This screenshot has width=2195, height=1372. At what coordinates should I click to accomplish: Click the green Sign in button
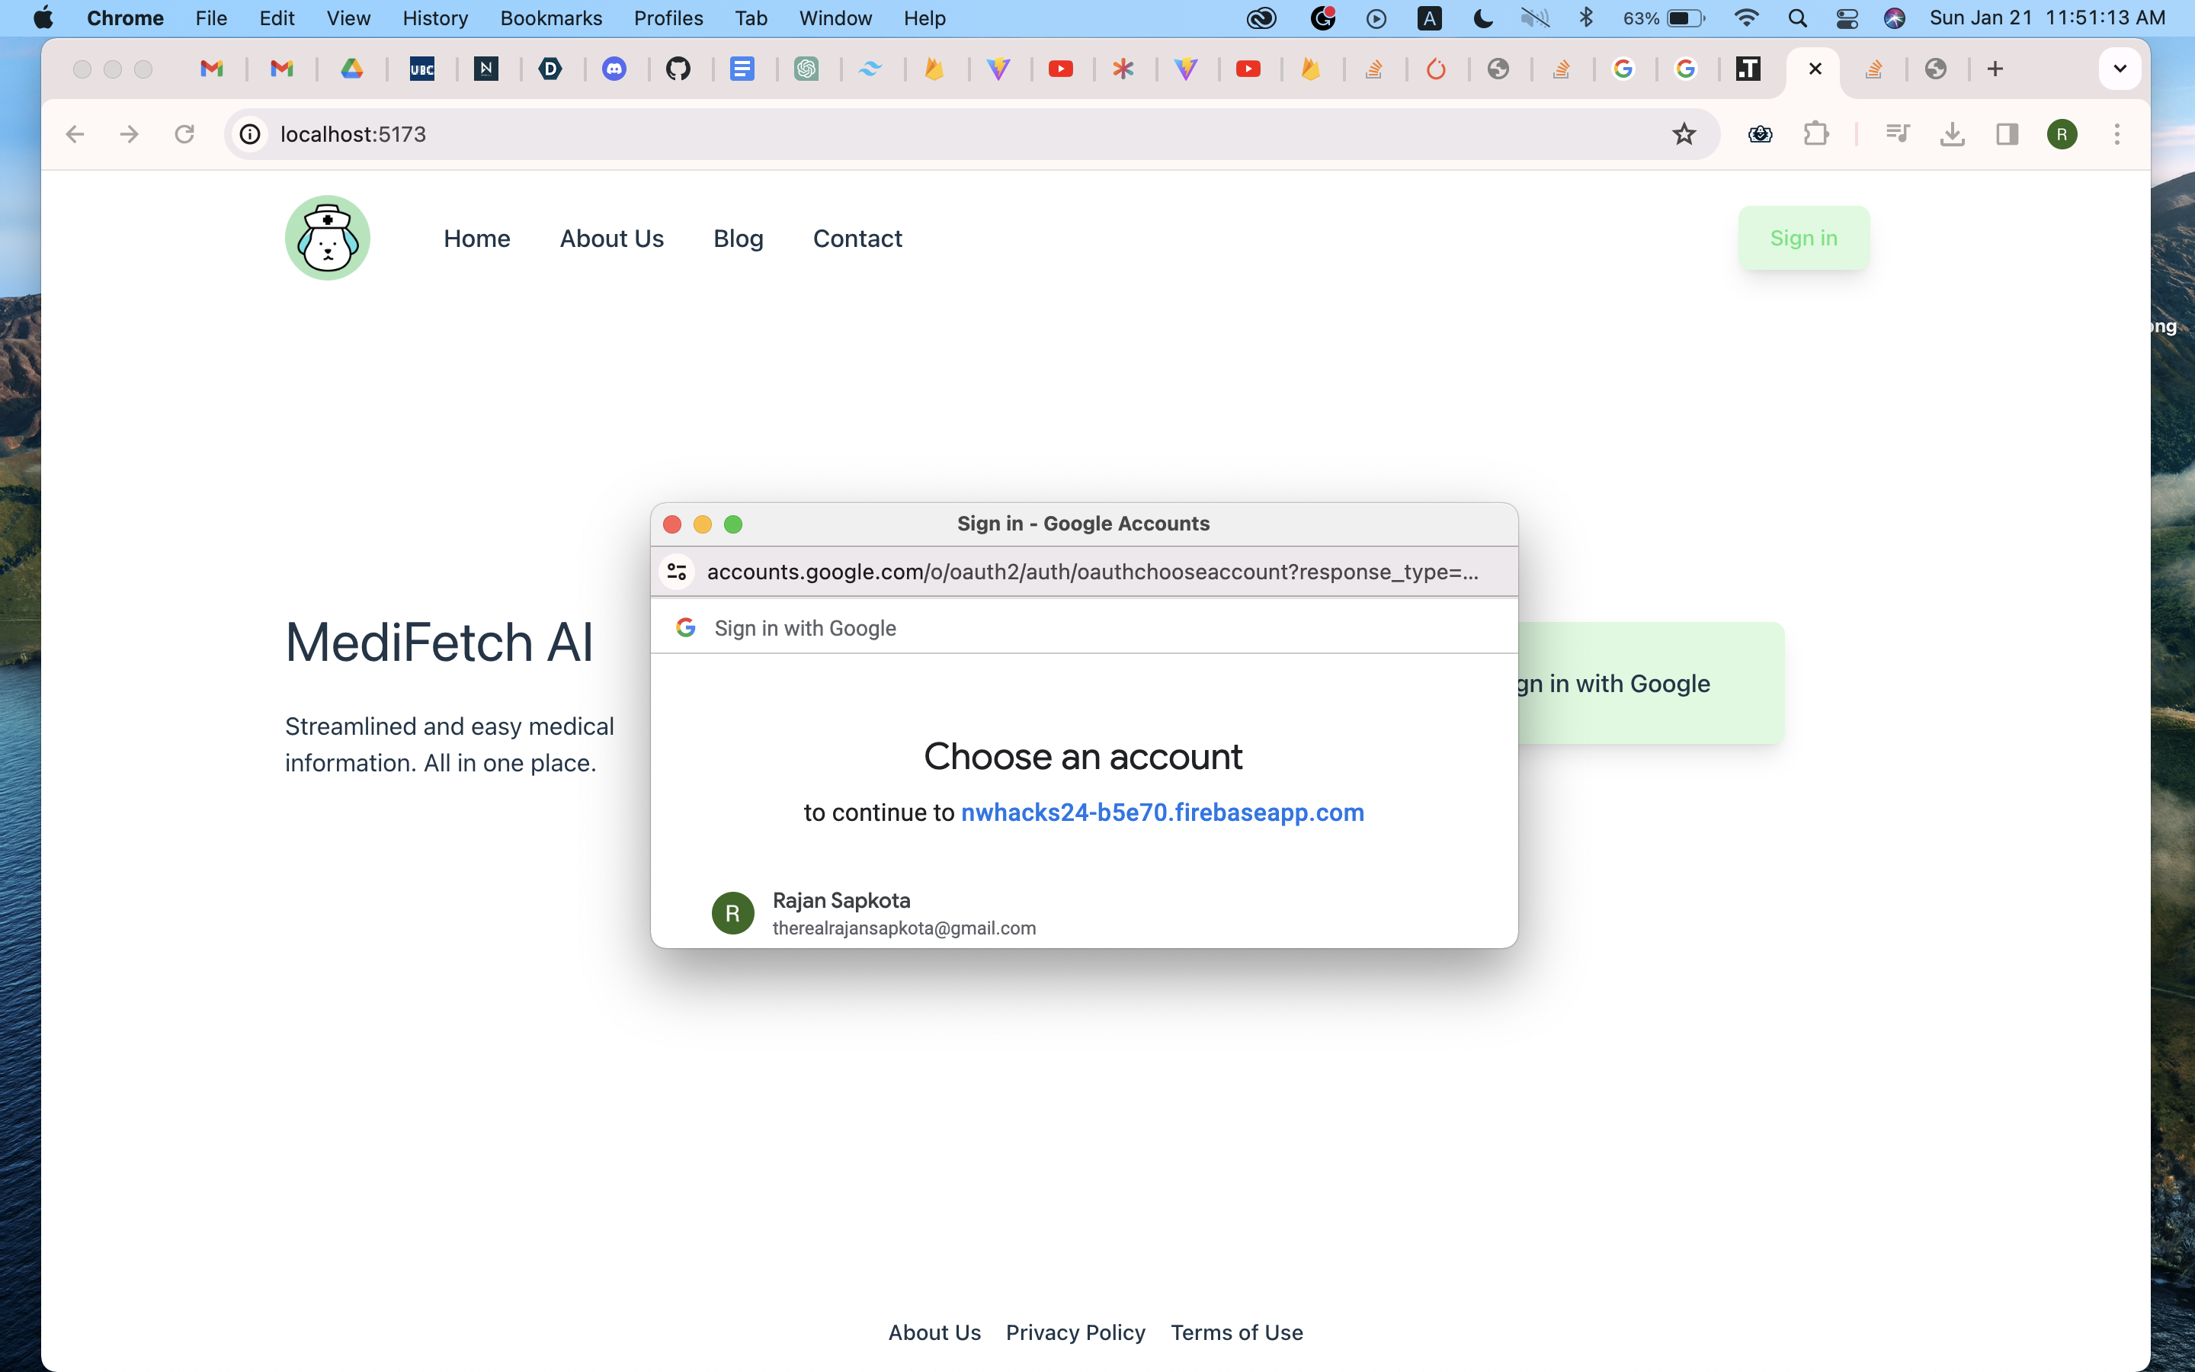(1803, 238)
